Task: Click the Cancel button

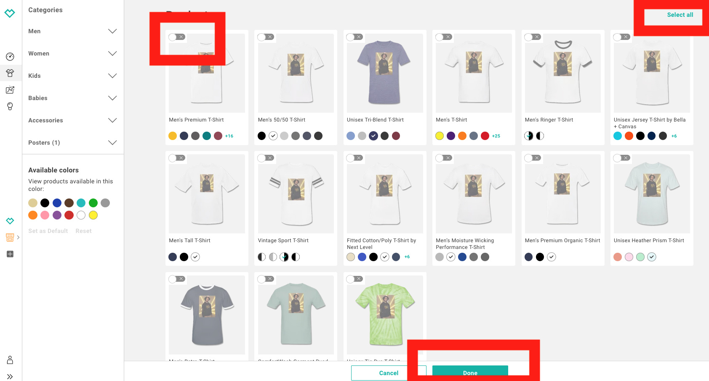Action: coord(388,373)
